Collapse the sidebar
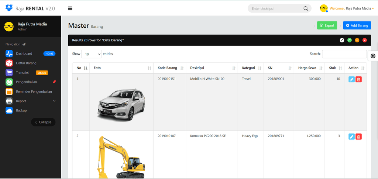Image resolution: width=378 pixels, height=179 pixels. point(43,122)
